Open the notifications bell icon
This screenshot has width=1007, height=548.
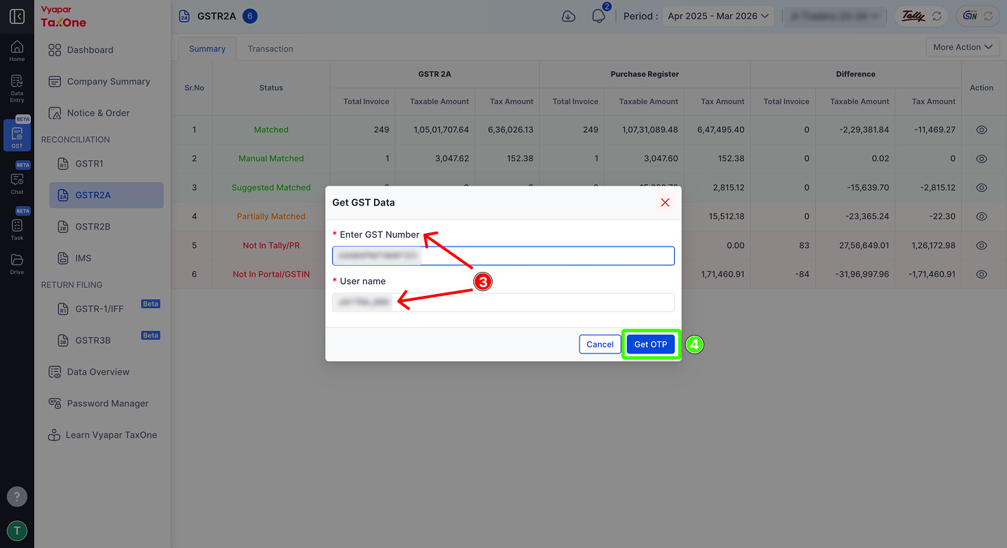599,16
